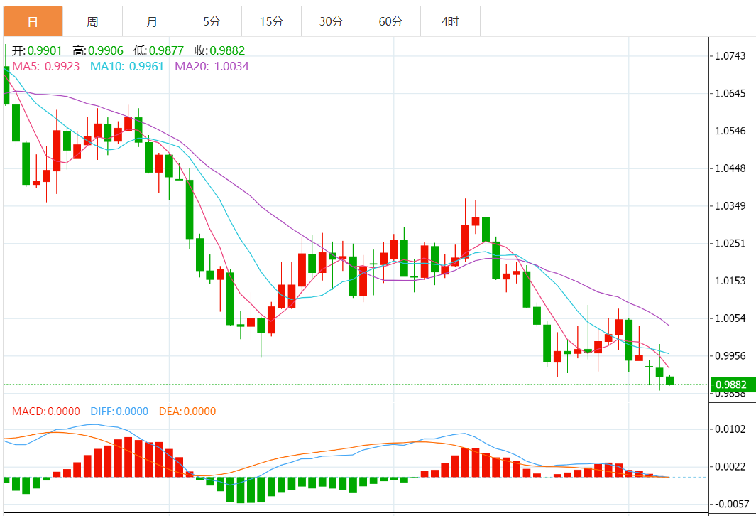Click the 1.0448 price axis label
The width and height of the screenshot is (756, 516).
pos(730,168)
